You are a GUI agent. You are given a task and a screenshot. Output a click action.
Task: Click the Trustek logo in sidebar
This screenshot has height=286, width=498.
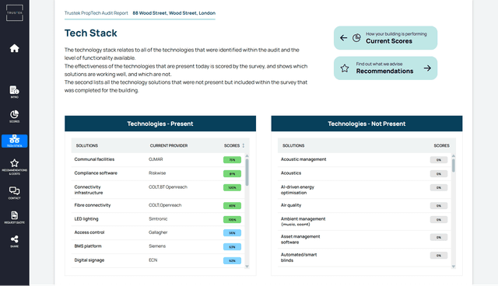click(15, 12)
